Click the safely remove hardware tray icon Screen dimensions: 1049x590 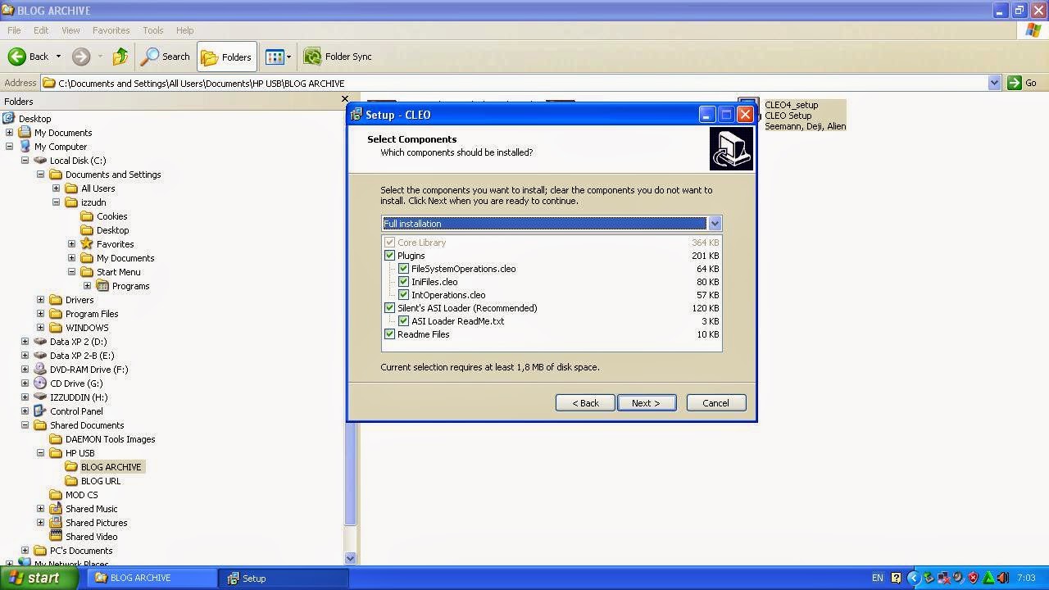(x=929, y=578)
